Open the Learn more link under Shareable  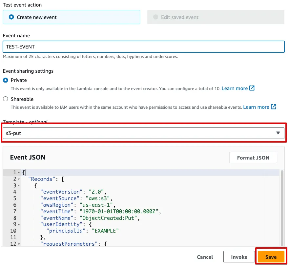256,107
